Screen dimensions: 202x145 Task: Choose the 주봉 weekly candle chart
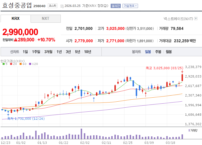(x=158, y=52)
